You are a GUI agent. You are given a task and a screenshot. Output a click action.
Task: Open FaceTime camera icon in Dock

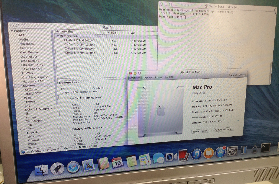(171, 157)
